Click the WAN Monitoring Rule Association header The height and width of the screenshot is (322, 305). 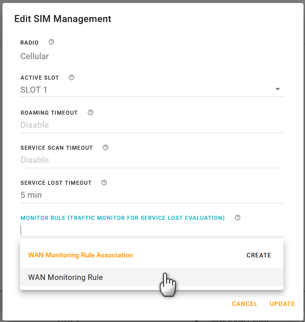pos(80,255)
